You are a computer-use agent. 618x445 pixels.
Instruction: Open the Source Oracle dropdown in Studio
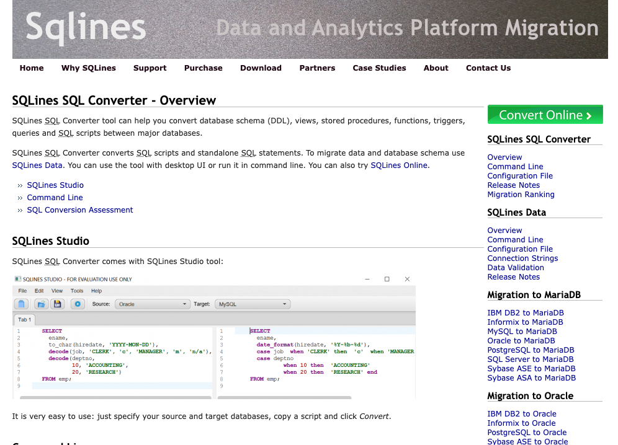click(x=153, y=304)
